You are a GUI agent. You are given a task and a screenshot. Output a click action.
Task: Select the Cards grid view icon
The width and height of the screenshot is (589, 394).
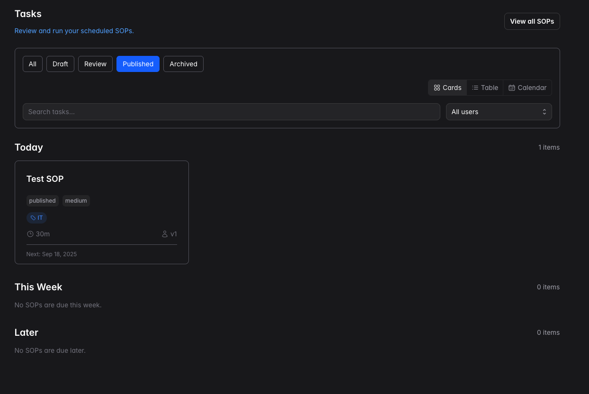click(x=437, y=88)
